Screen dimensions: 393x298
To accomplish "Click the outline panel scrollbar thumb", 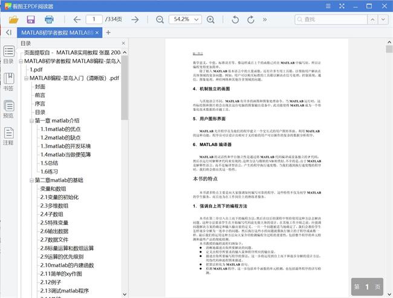I will [x=125, y=87].
